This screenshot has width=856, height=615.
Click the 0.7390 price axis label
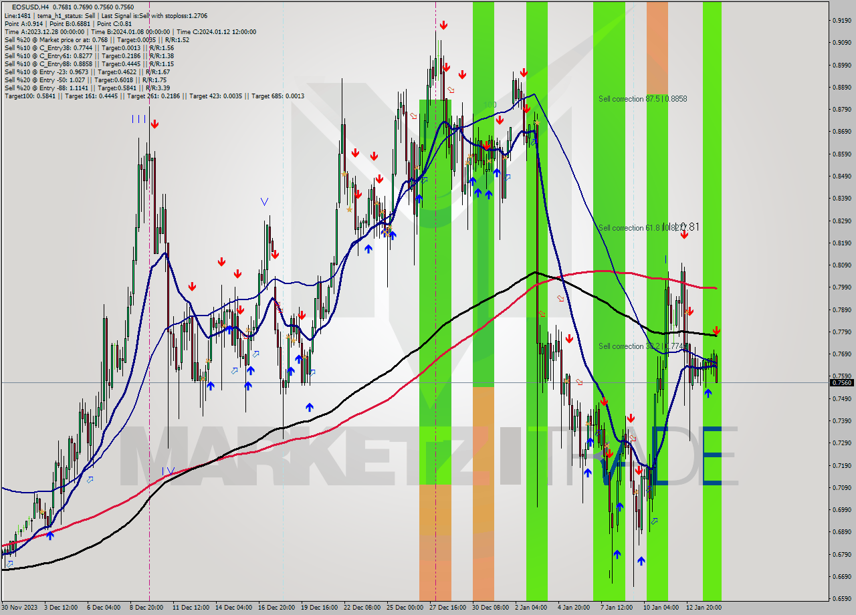tap(841, 420)
